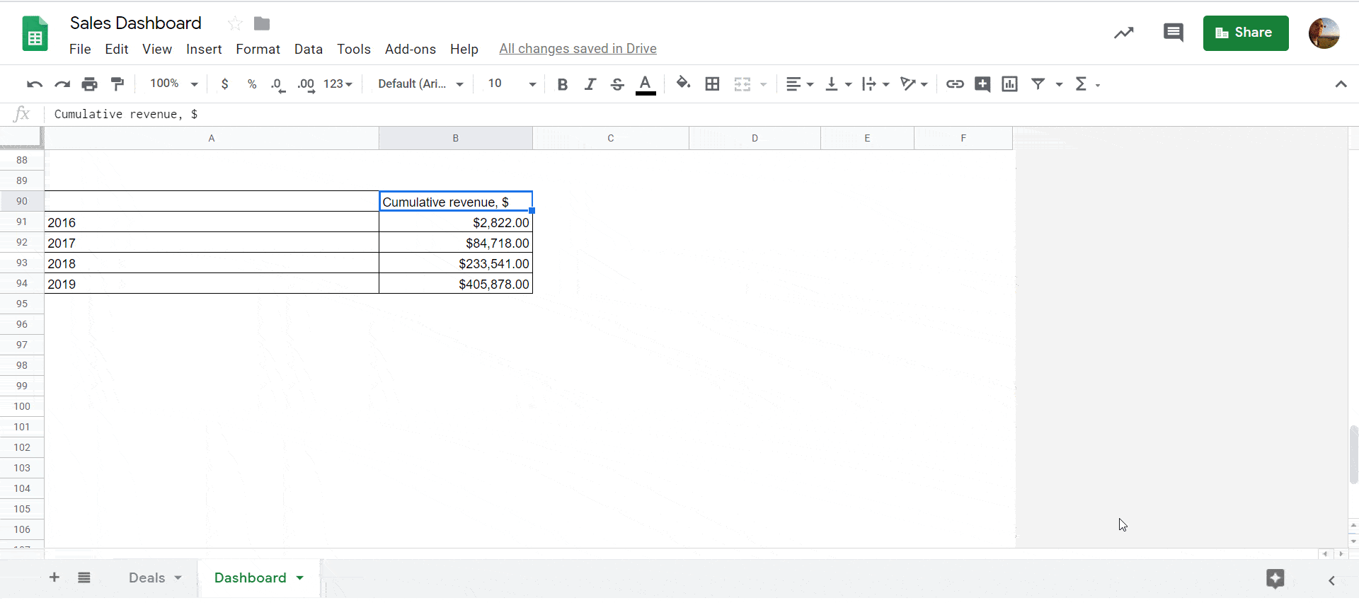
Task: Click the merge cells icon
Action: 742,84
